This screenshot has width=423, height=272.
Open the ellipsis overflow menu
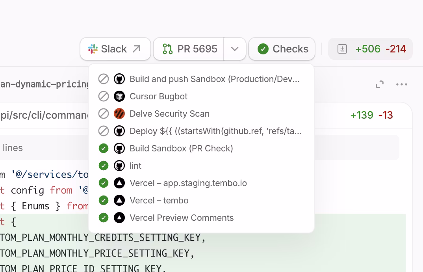coord(402,84)
